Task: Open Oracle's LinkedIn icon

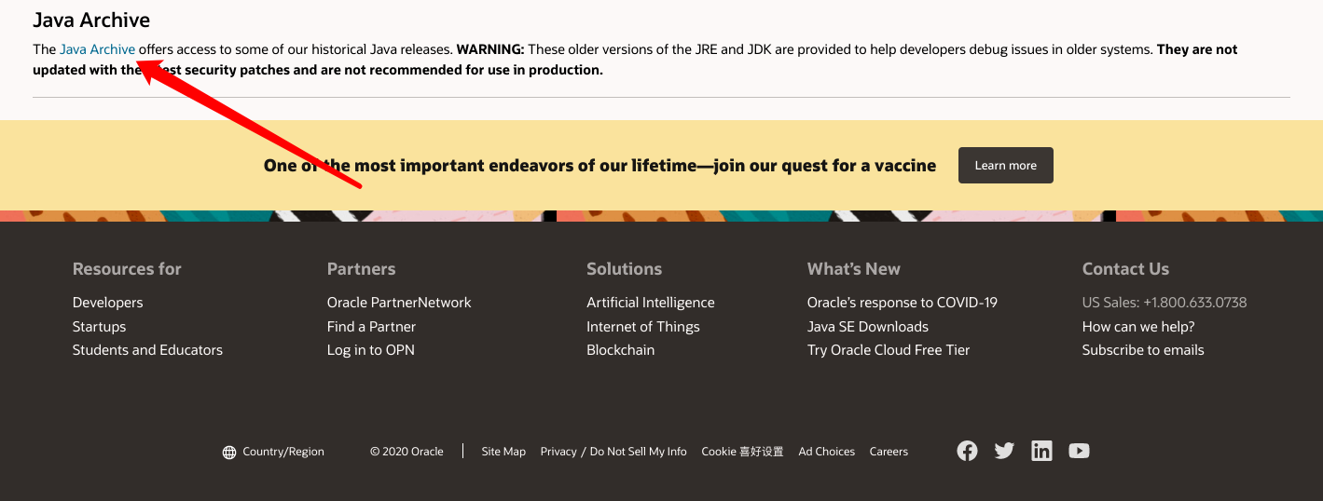Action: click(x=1041, y=451)
